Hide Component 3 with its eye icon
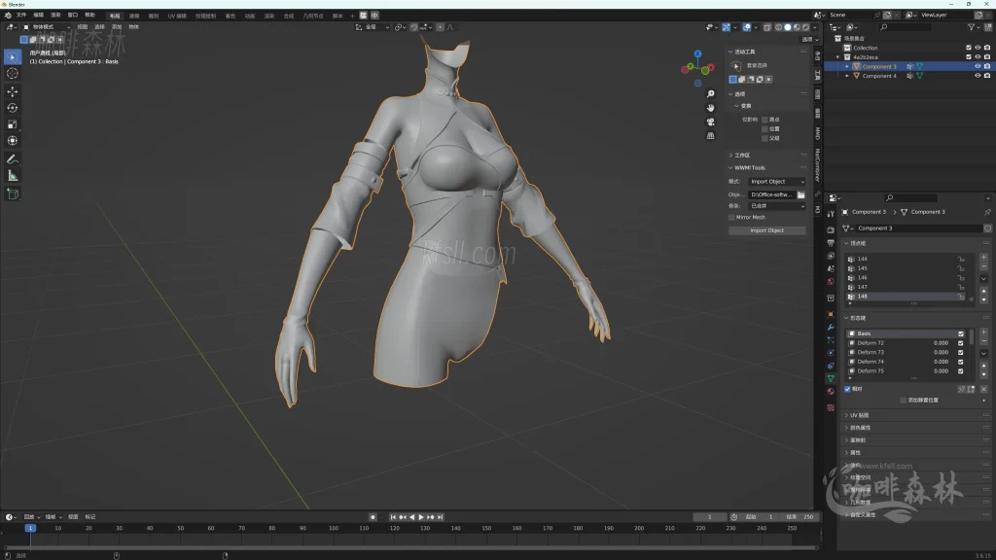This screenshot has width=996, height=560. coord(978,66)
